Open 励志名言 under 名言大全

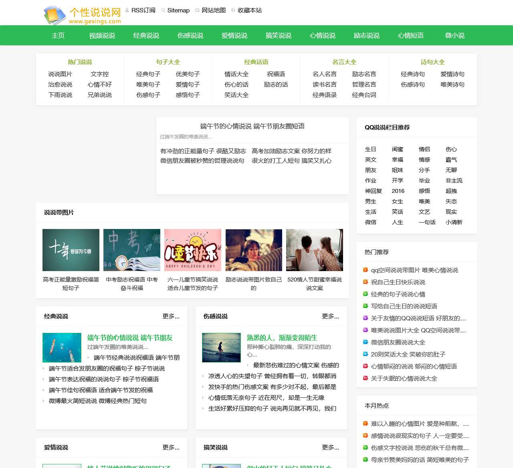click(364, 74)
